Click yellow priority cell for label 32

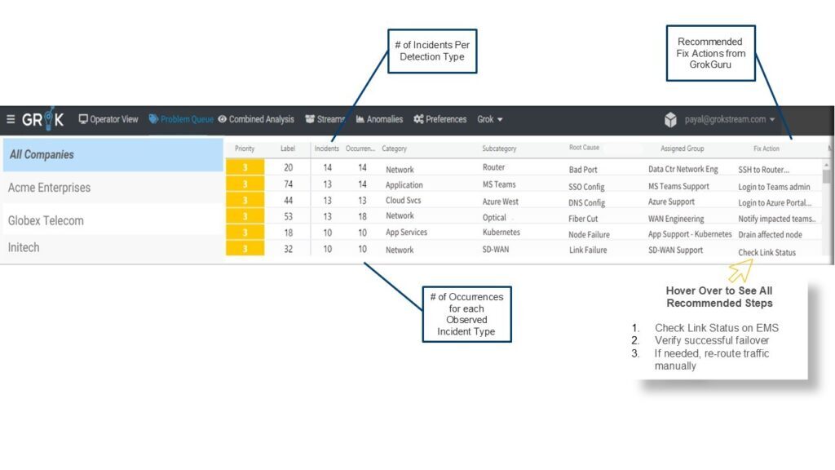click(245, 248)
